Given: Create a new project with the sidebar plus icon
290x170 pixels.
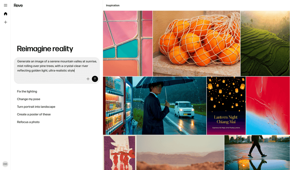Looking at the screenshot, I should (x=5, y=22).
